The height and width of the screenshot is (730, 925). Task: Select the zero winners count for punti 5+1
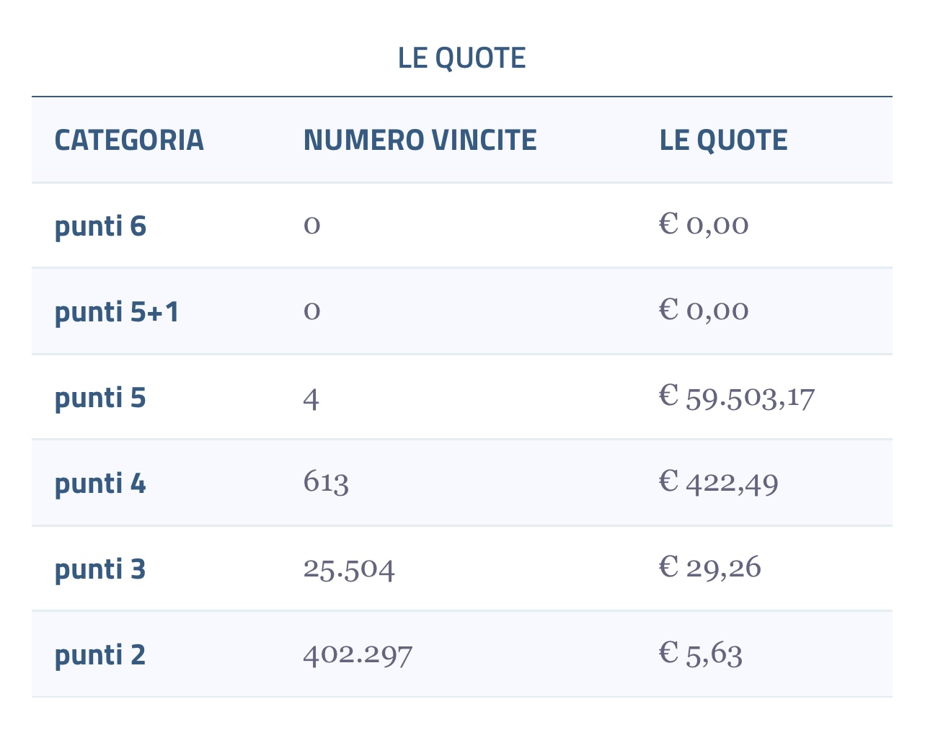click(311, 311)
